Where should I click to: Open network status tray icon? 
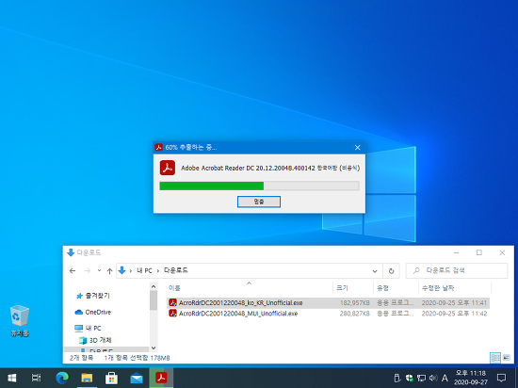421,378
